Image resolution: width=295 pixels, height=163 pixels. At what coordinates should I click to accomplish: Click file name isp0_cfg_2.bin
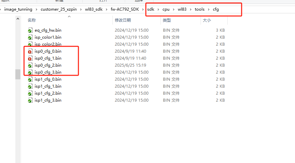tap(48, 65)
